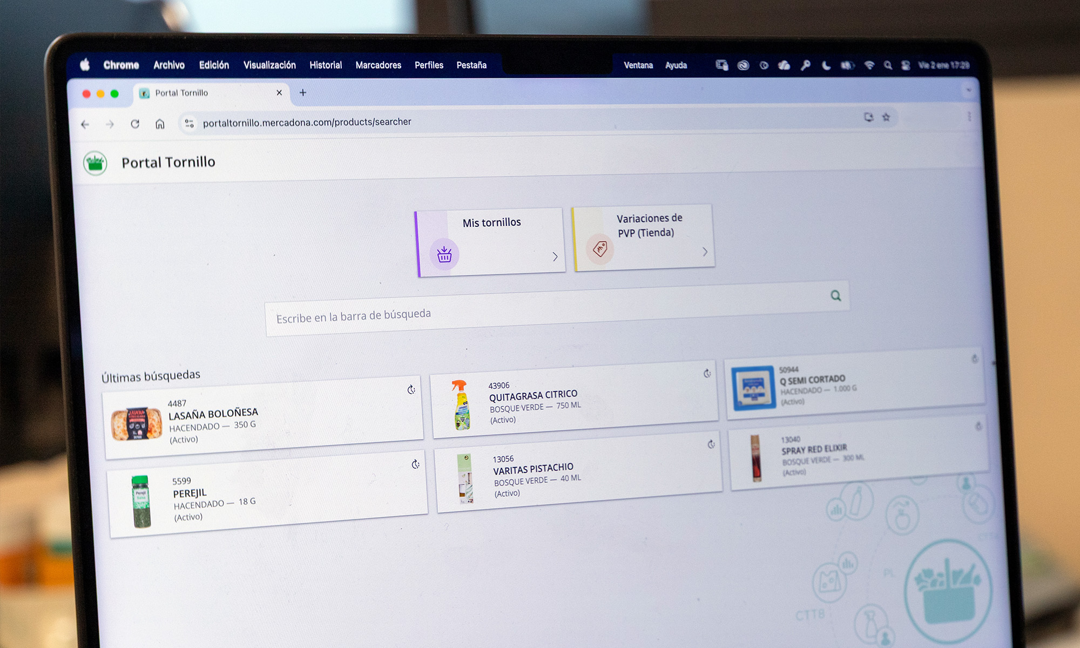Click the browser home button
The width and height of the screenshot is (1080, 648).
click(x=160, y=124)
